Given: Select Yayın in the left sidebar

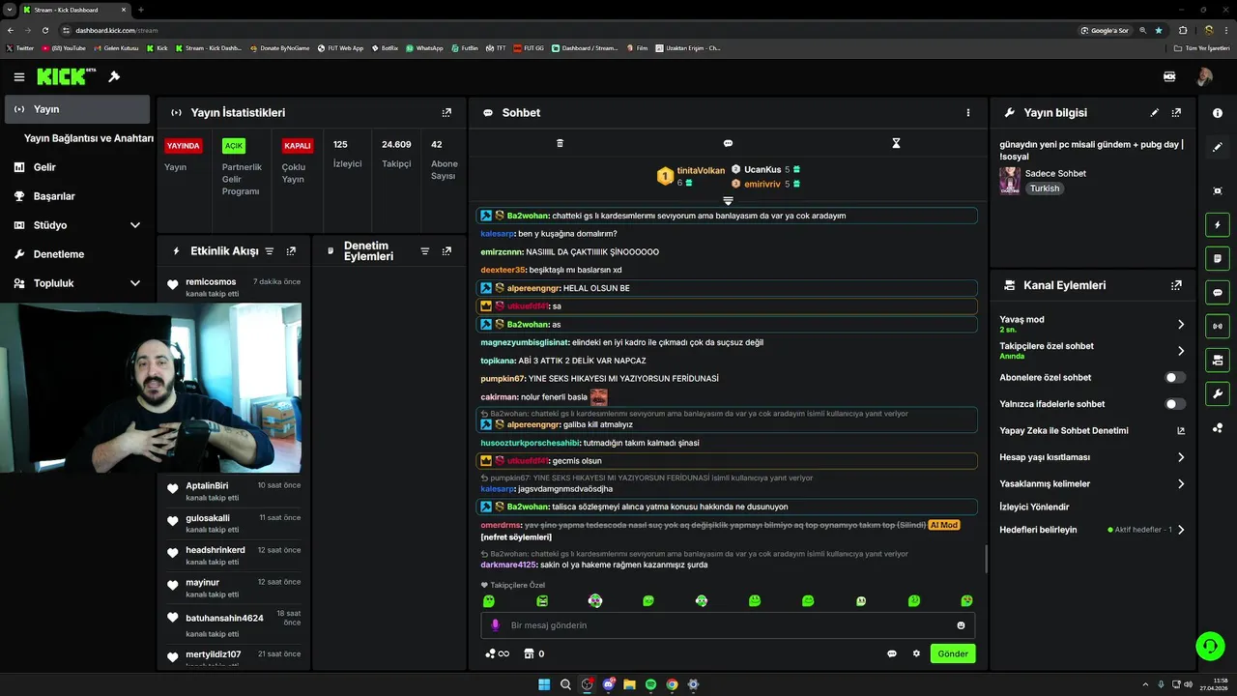Looking at the screenshot, I should point(77,109).
